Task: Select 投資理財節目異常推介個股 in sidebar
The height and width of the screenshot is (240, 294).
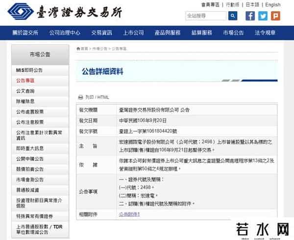Action: pyautogui.click(x=40, y=203)
